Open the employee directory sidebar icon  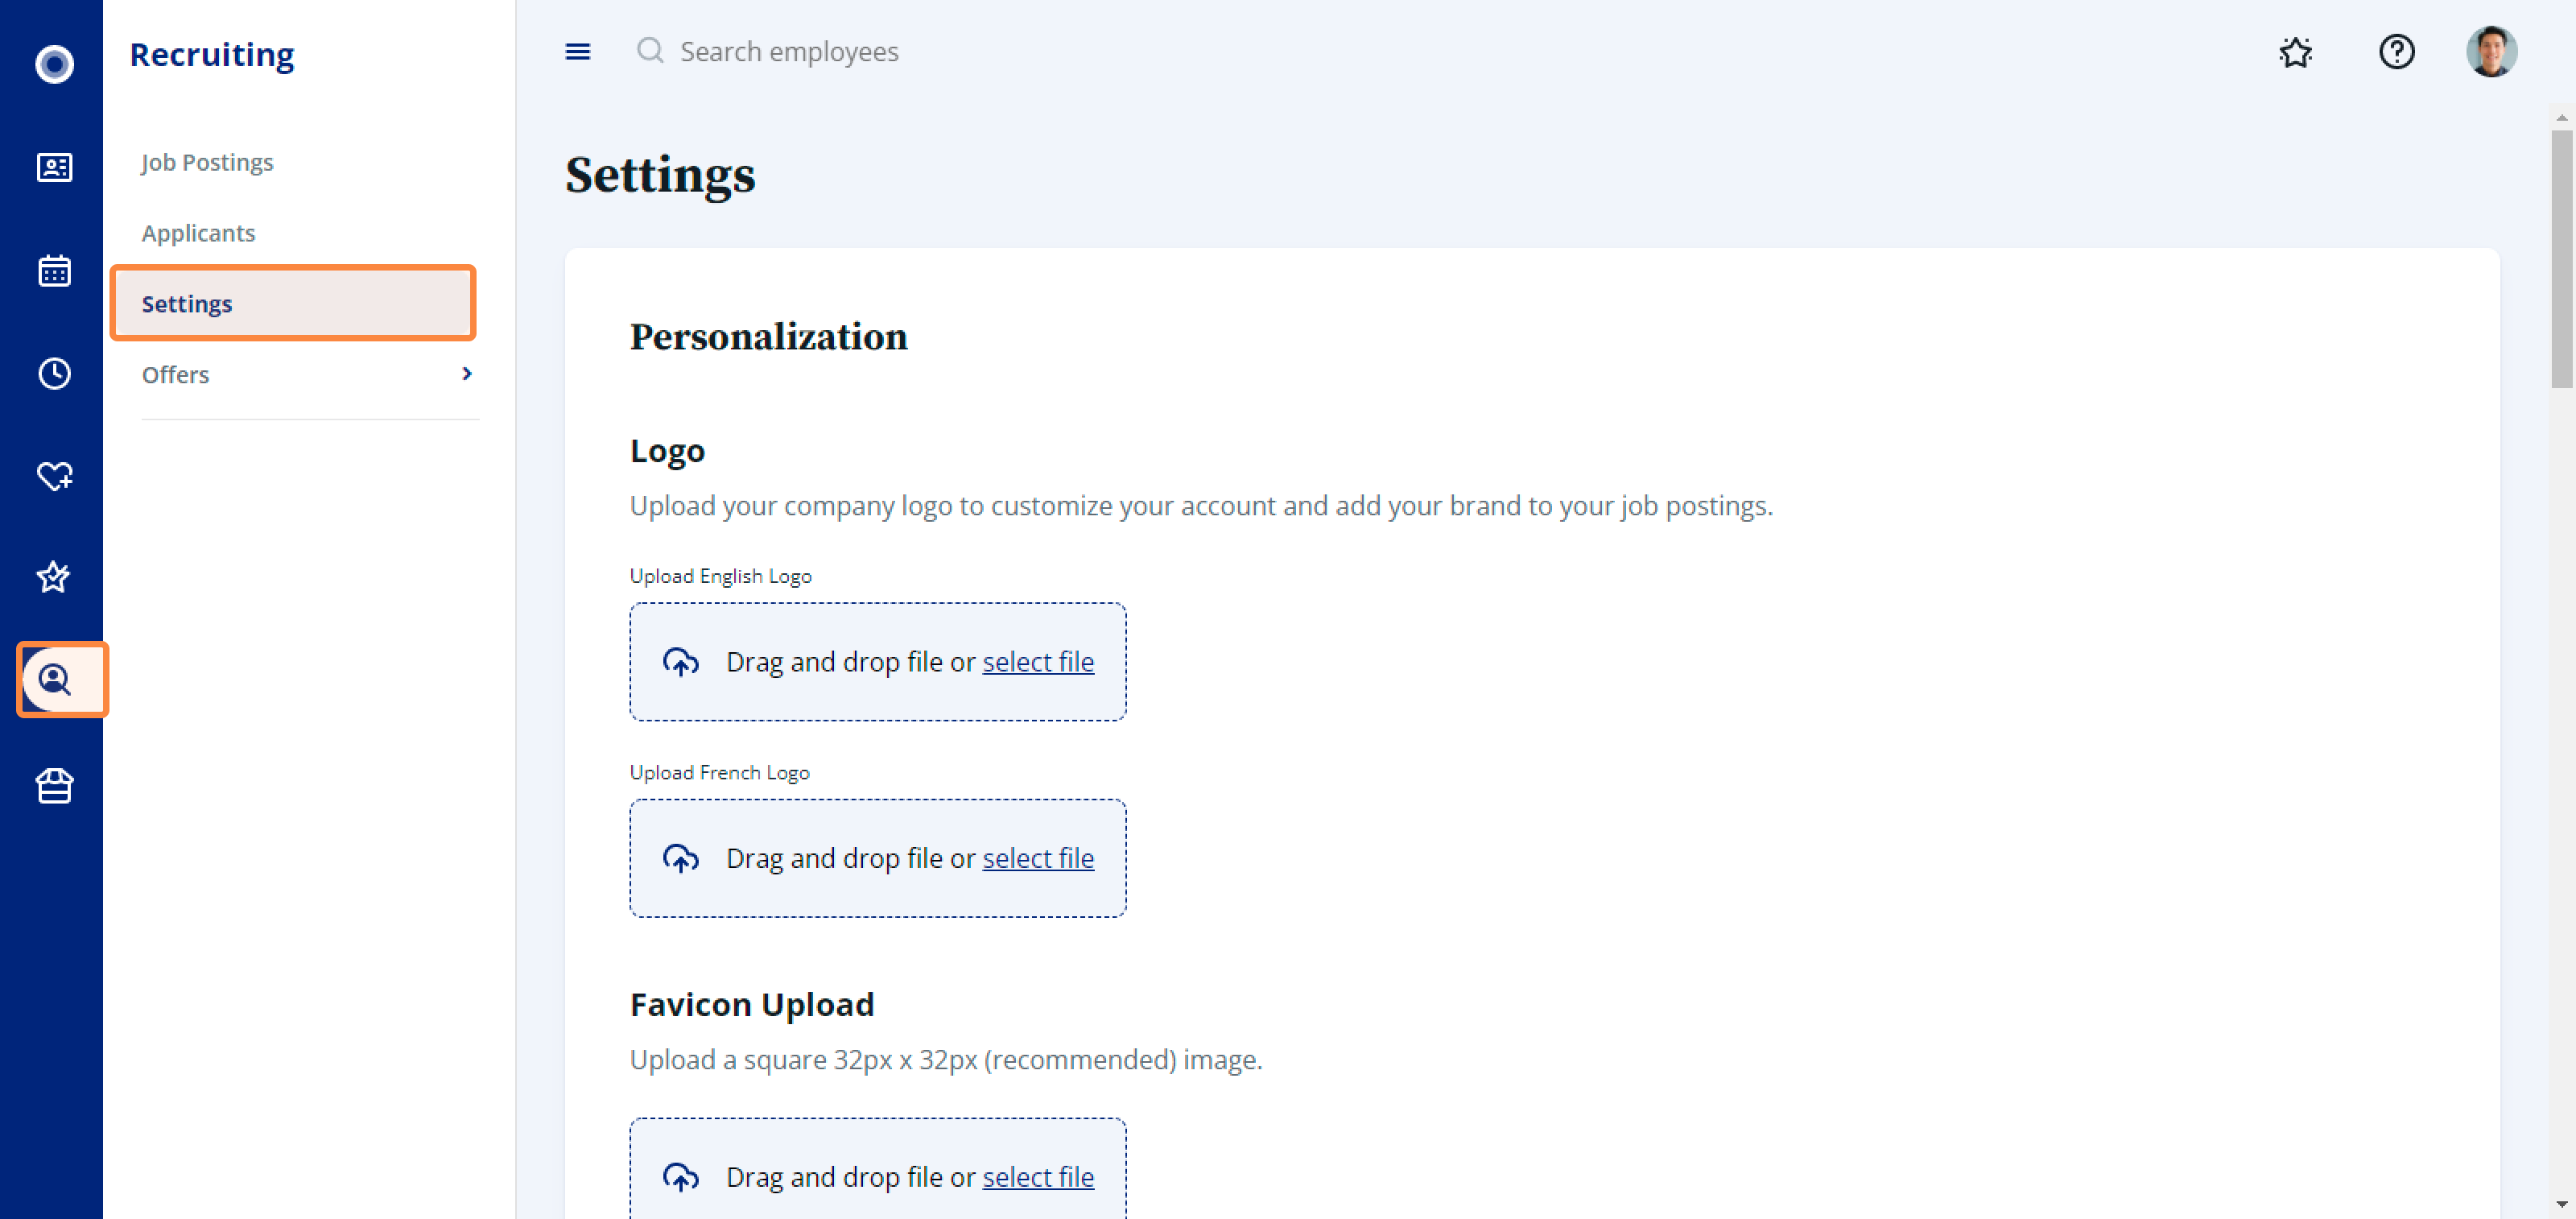point(54,167)
